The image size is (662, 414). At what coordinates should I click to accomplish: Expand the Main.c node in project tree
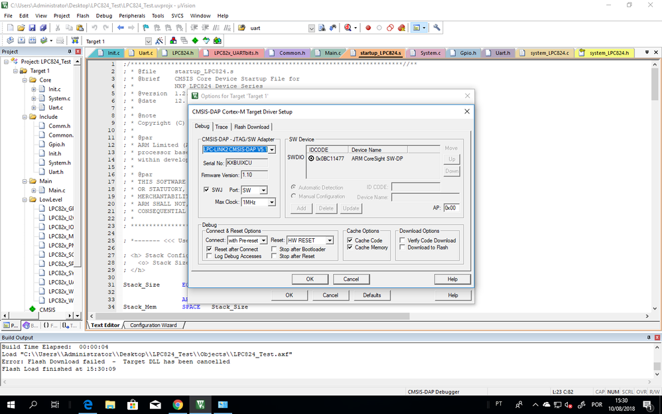[x=34, y=190]
